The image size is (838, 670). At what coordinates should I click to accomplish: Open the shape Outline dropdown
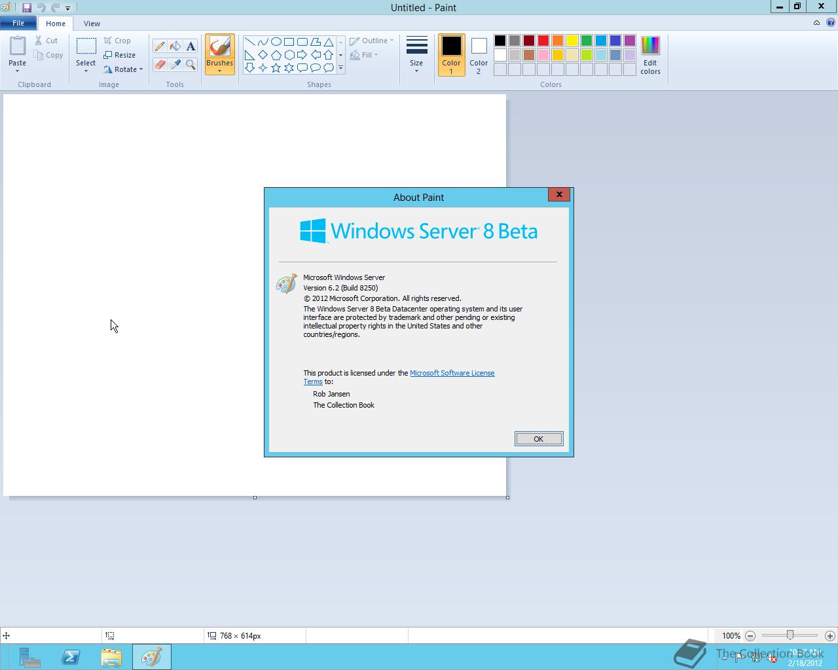[372, 41]
